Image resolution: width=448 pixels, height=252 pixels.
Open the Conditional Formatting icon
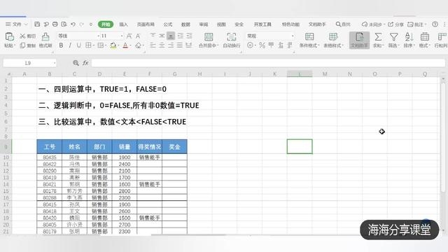309,36
